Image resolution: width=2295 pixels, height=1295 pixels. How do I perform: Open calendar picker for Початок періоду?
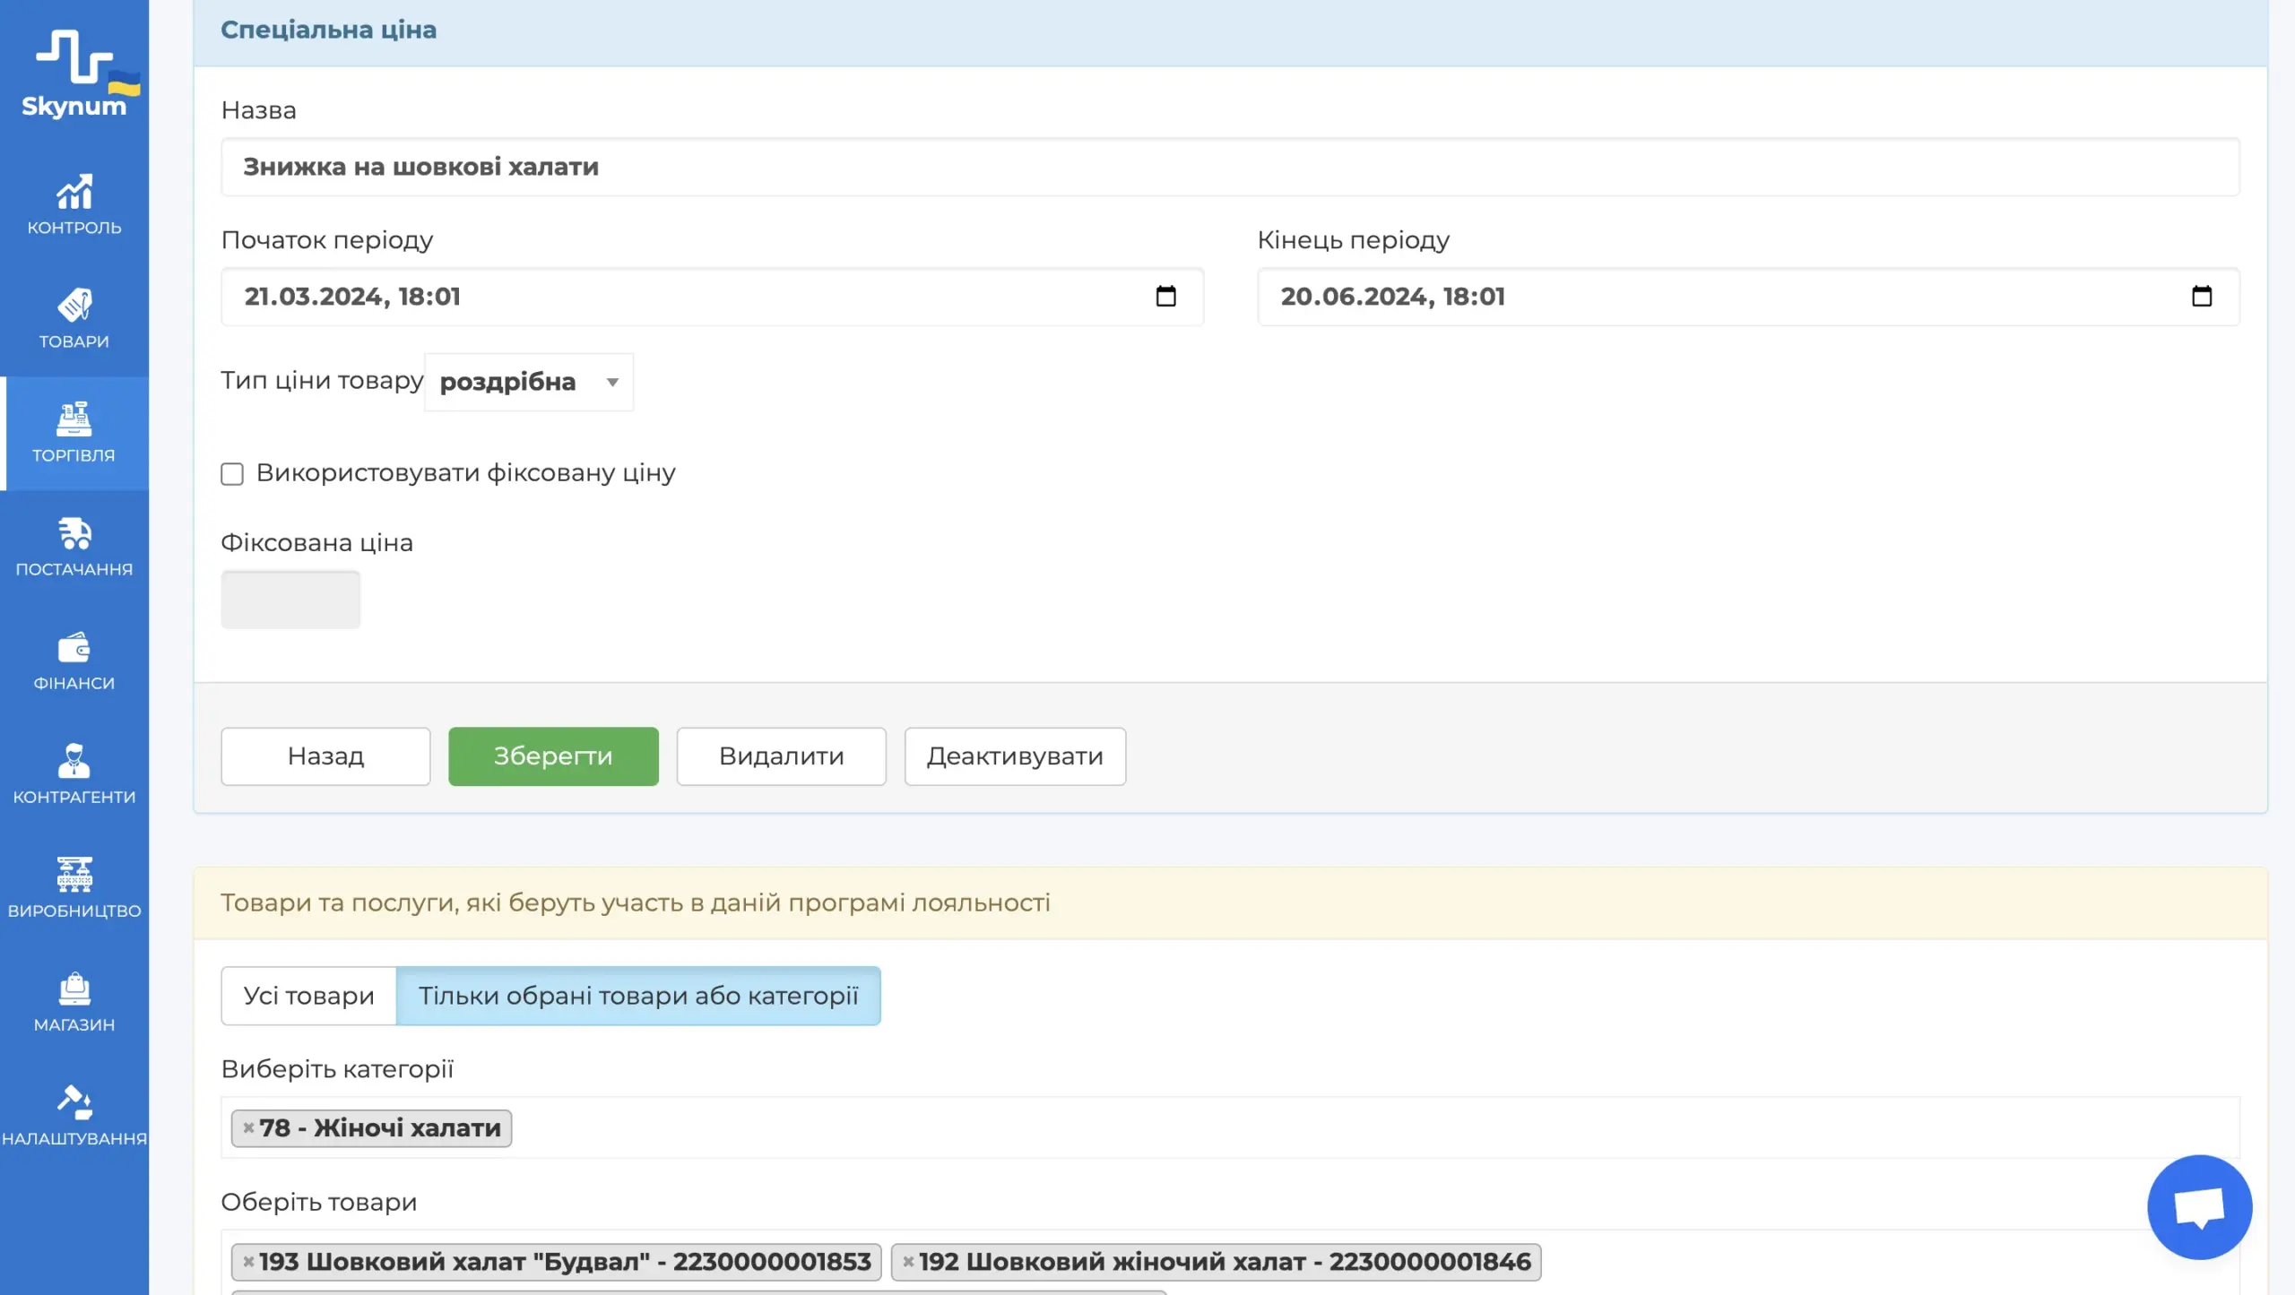tap(1165, 297)
